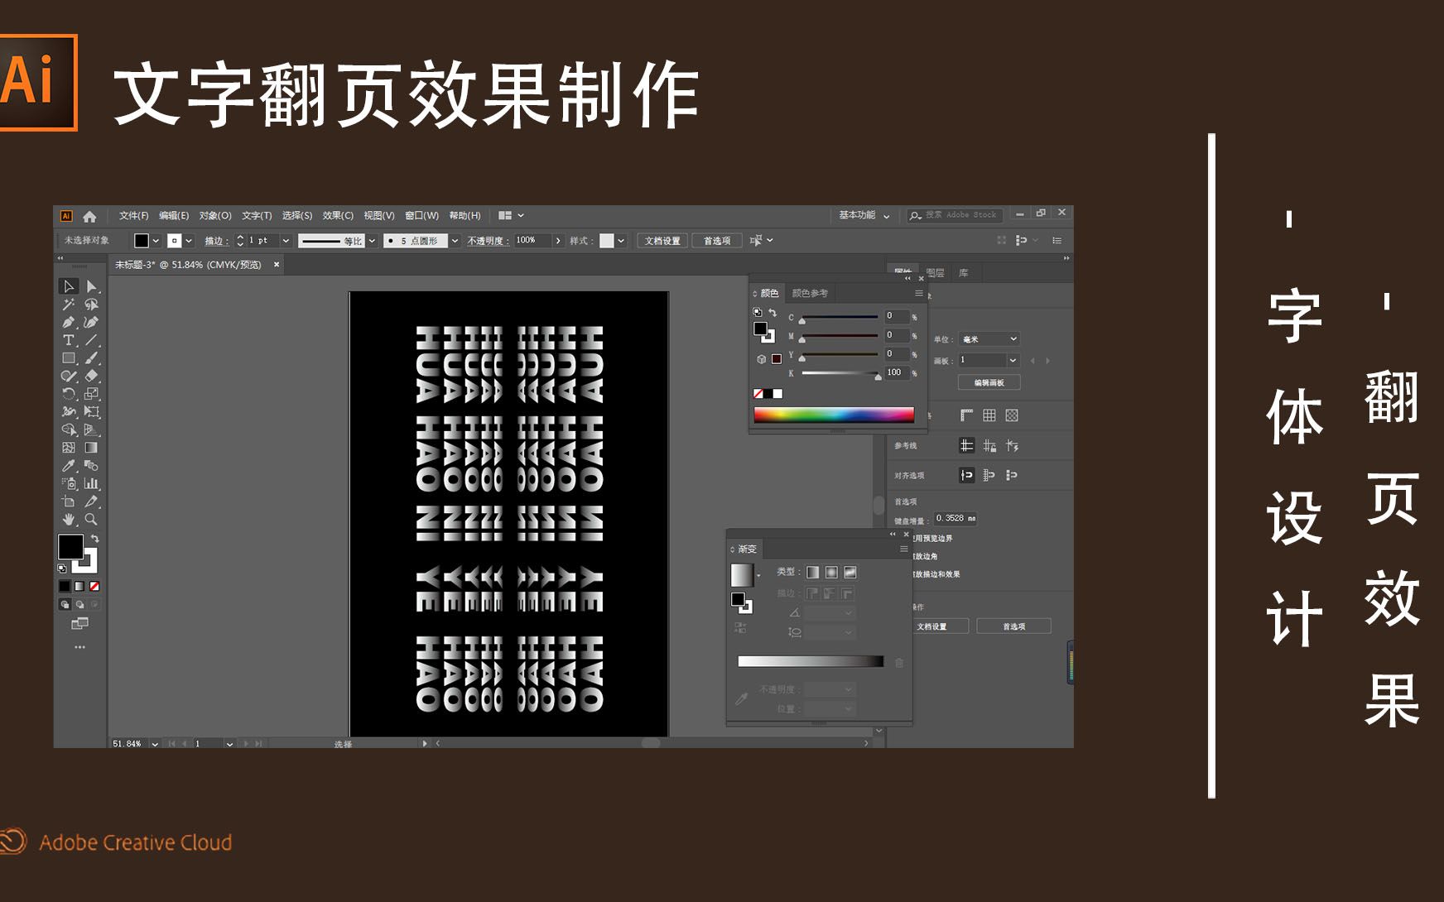Activate the Pen tool
This screenshot has width=1444, height=902.
click(68, 320)
